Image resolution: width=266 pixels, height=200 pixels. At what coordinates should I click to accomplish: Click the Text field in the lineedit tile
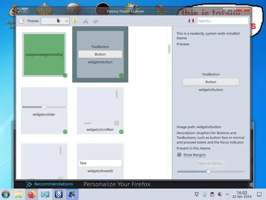tap(100, 163)
